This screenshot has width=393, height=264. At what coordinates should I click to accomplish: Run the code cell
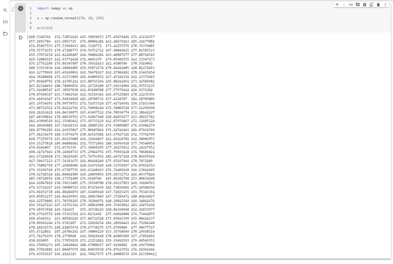point(21,9)
